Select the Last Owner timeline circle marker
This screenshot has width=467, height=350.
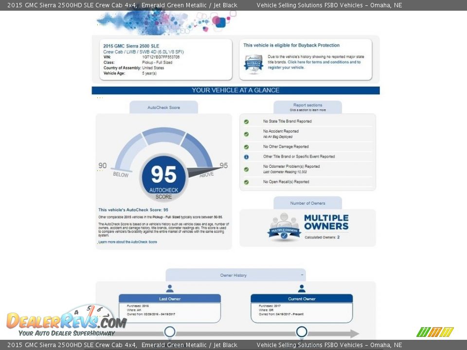coord(170,332)
